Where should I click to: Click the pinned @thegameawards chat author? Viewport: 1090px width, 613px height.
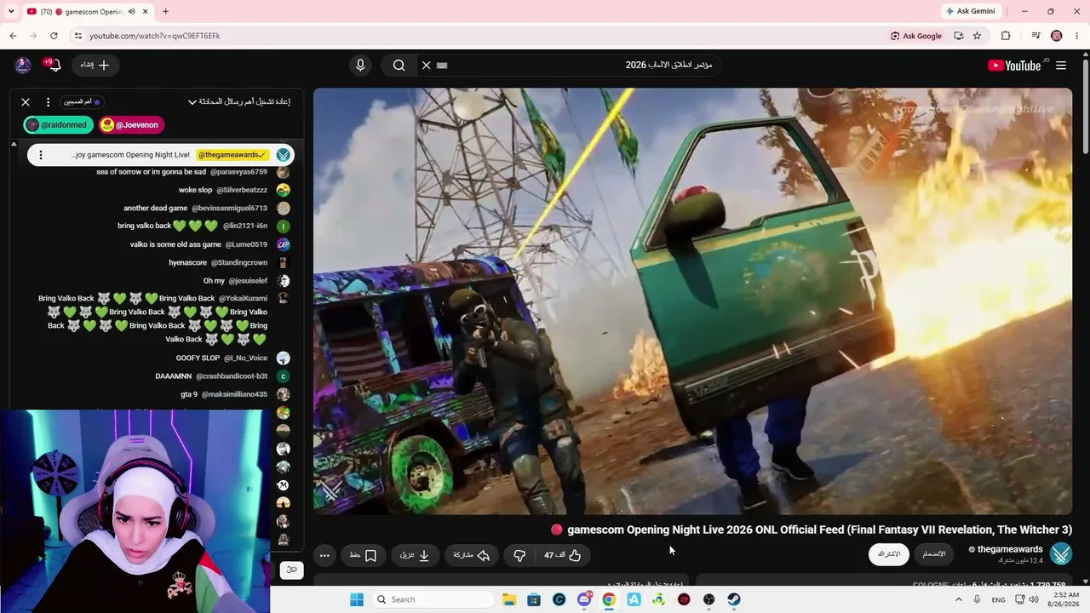232,155
